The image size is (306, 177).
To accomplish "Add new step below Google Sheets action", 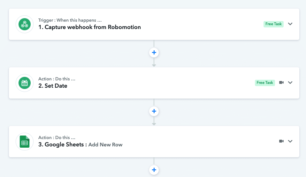I will click(x=154, y=170).
